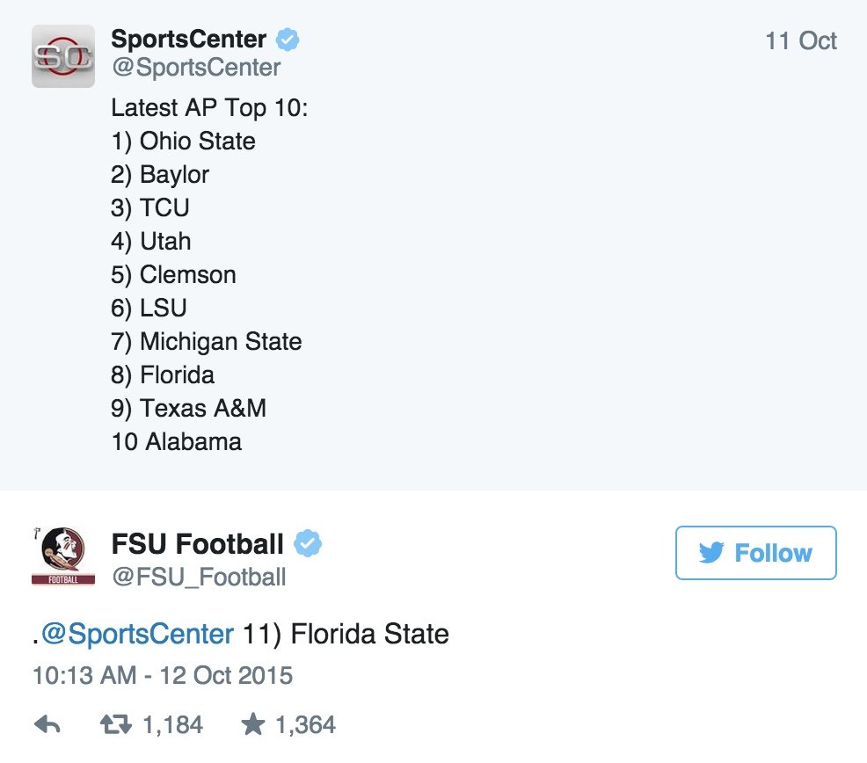Click the @FSU_Football handle
Viewport: 867px width, 763px height.
click(199, 577)
